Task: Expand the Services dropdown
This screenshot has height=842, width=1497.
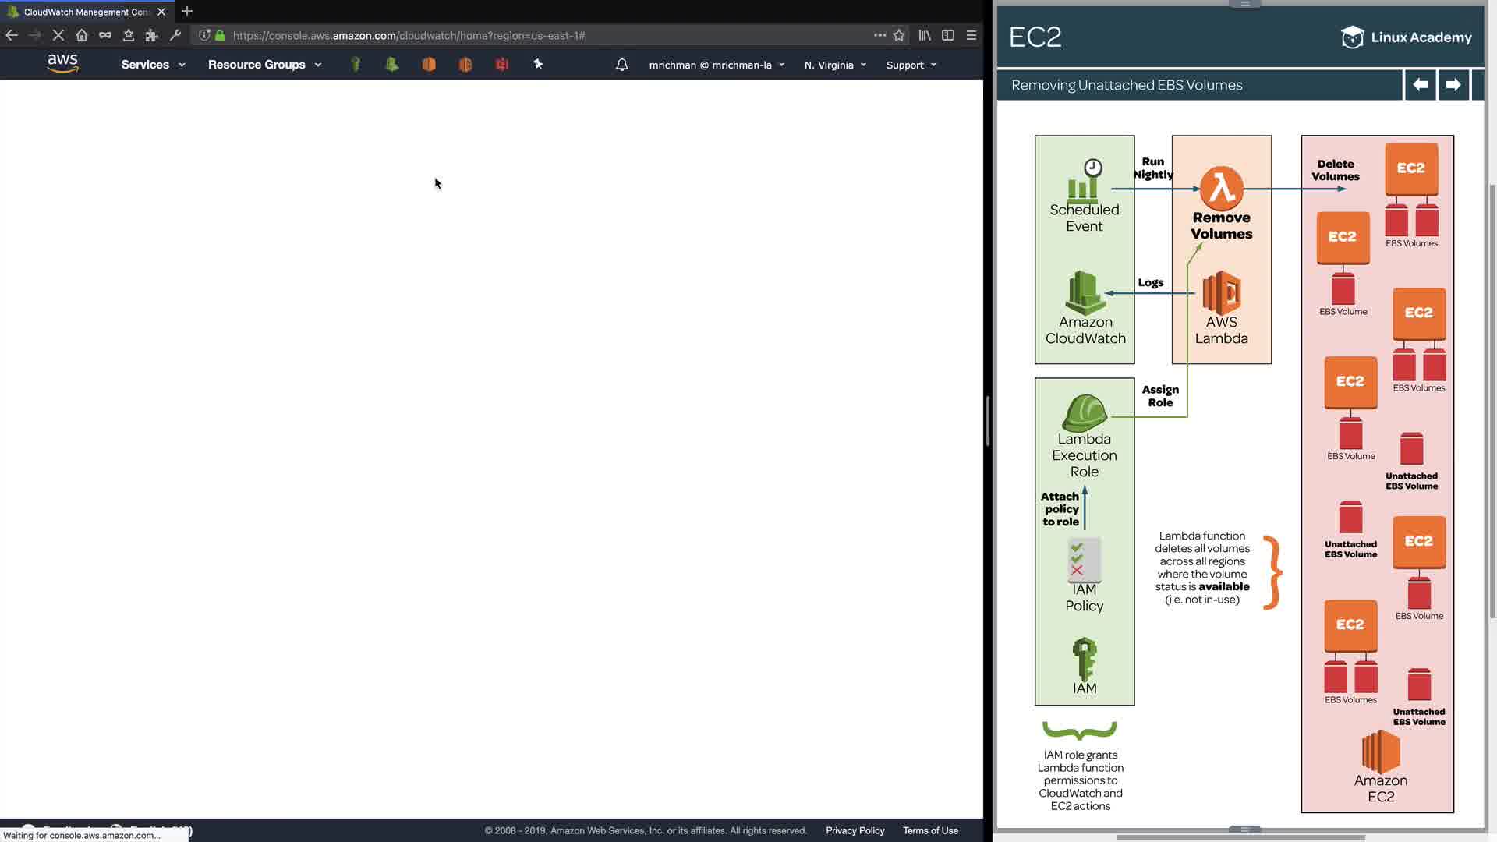Action: (x=153, y=65)
